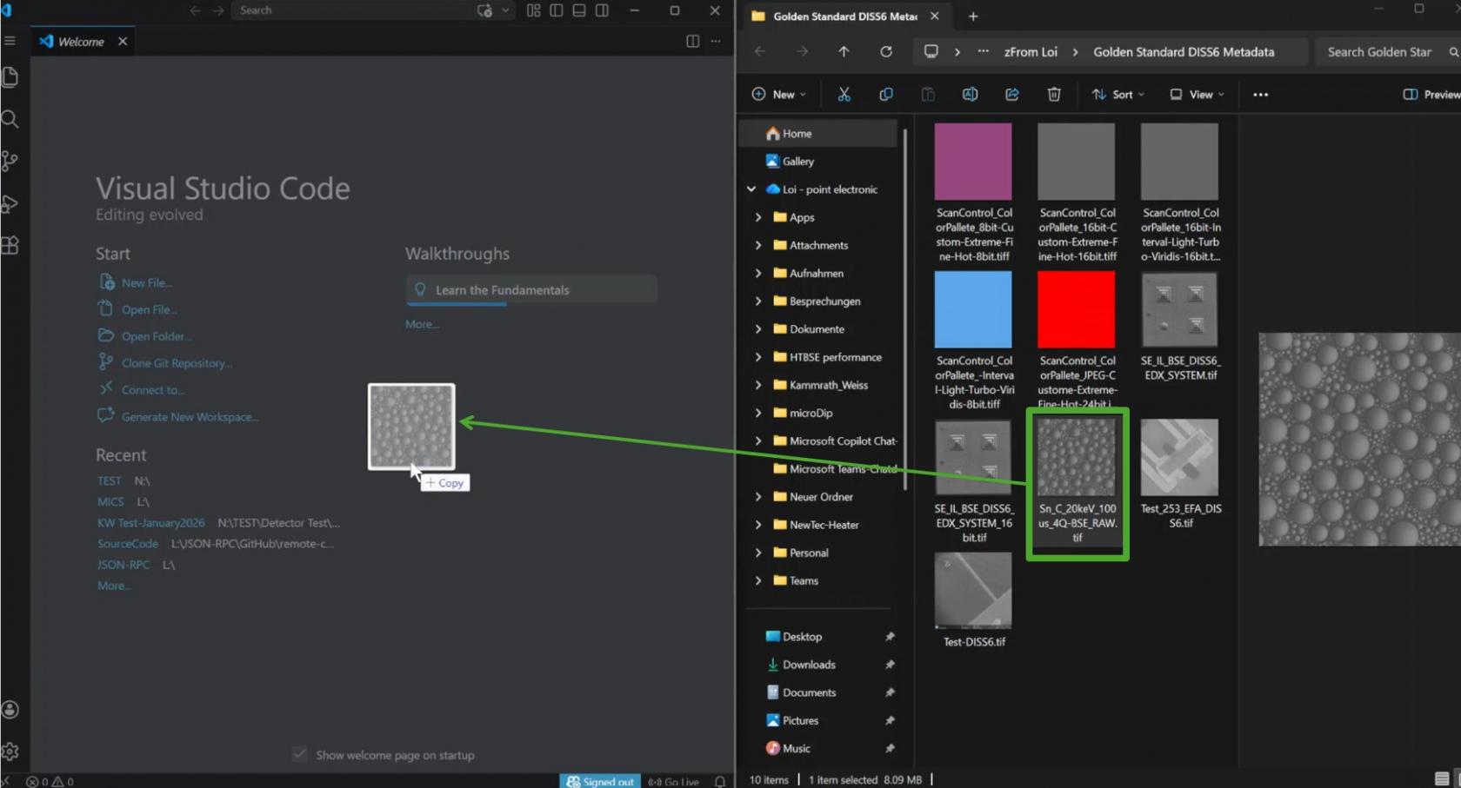Open the Sort dropdown in File Explorer
The image size is (1461, 788).
[1117, 94]
